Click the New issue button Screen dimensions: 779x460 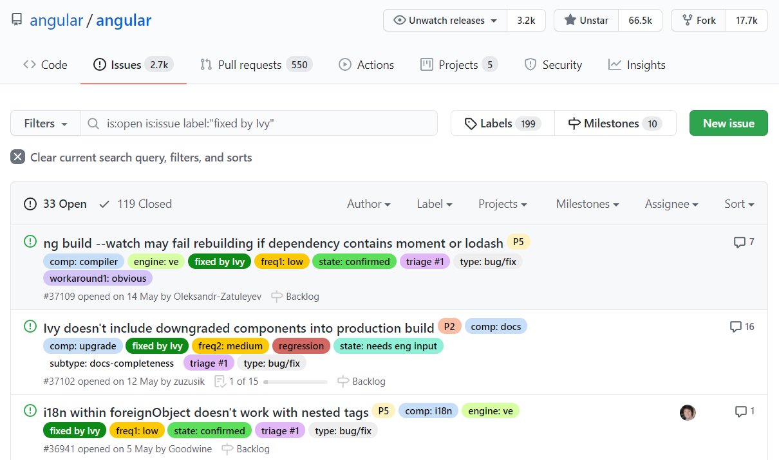click(x=728, y=123)
